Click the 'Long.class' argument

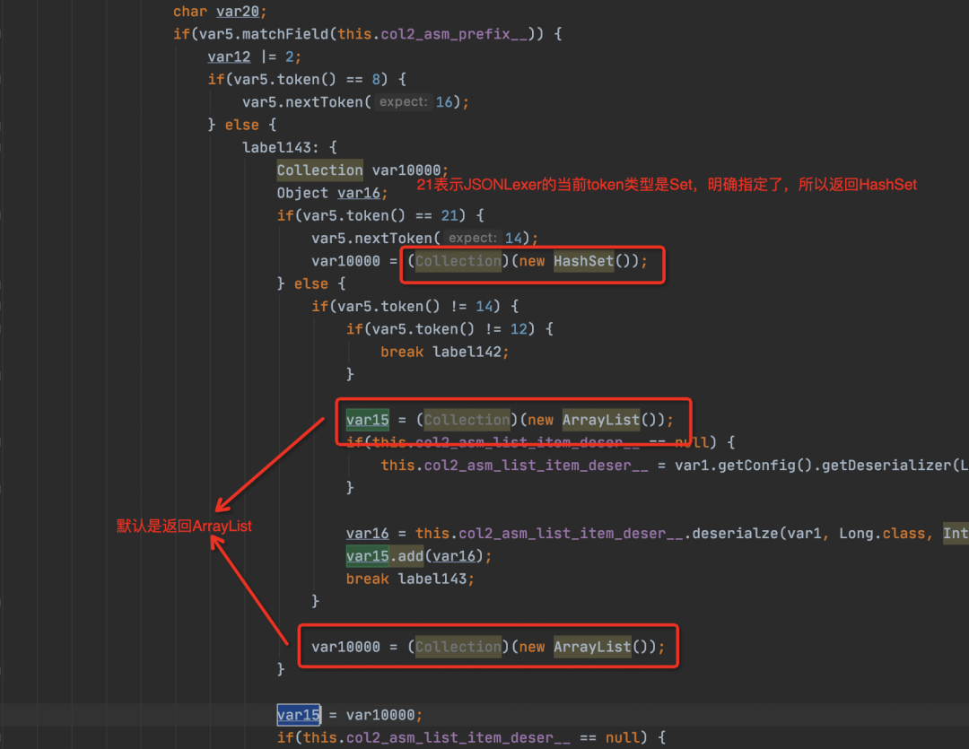[882, 534]
